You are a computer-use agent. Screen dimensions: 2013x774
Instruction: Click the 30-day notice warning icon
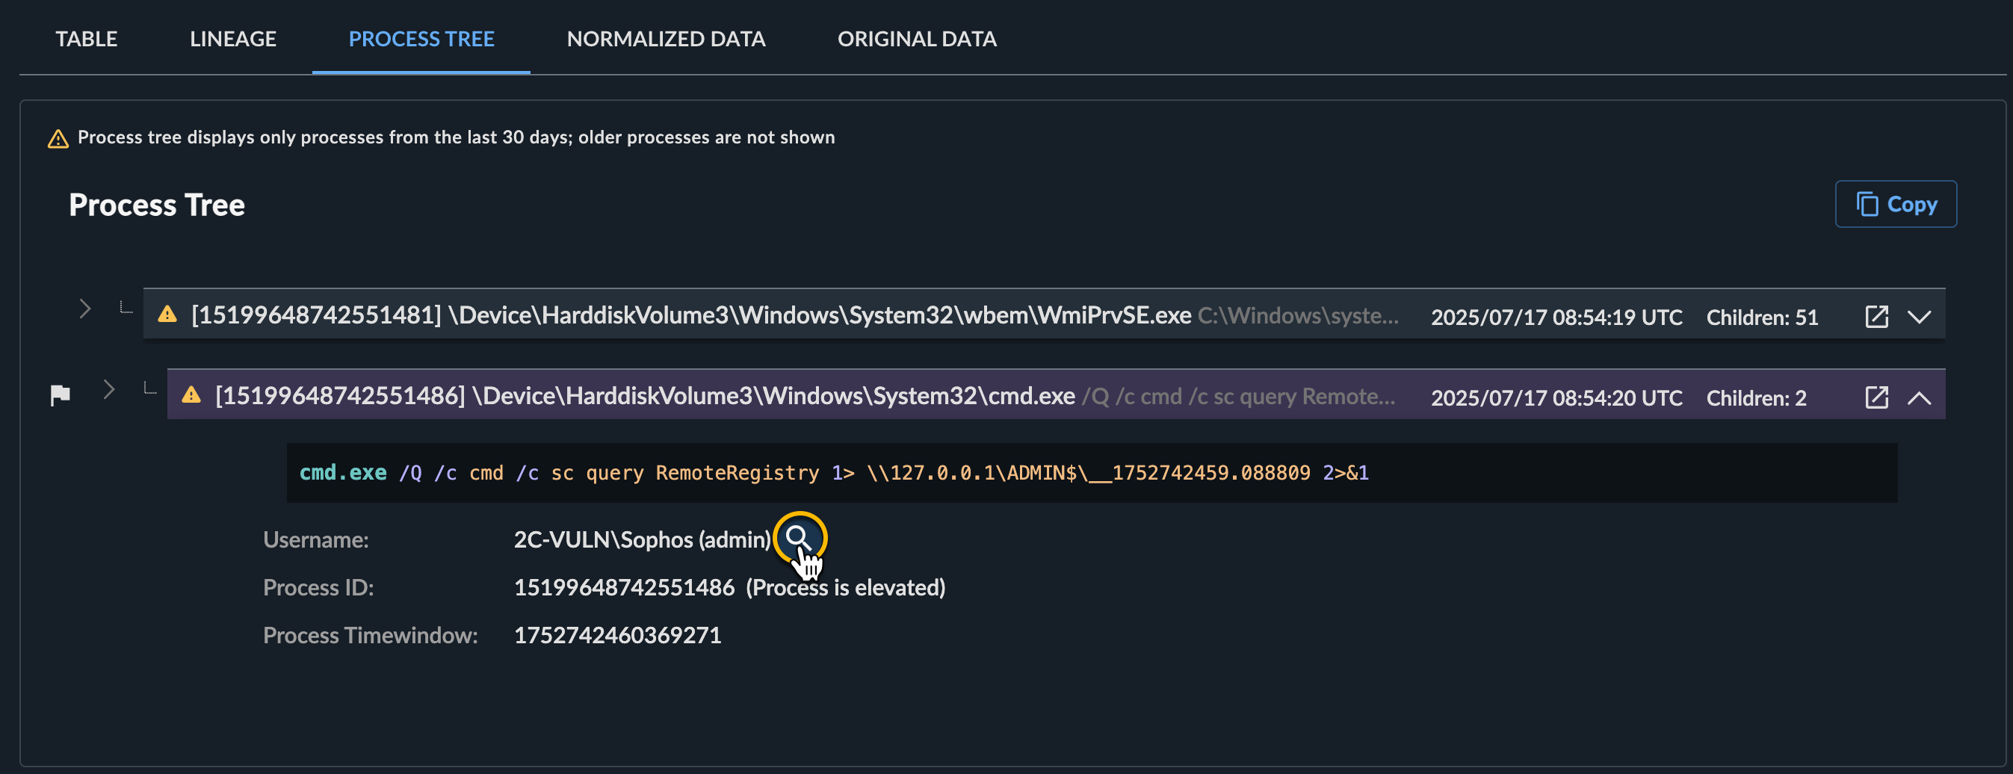[58, 139]
